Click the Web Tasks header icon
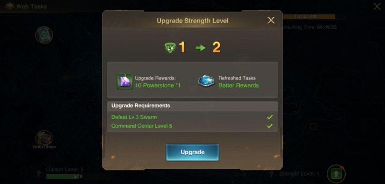The width and height of the screenshot is (385, 184). [x=10, y=6]
